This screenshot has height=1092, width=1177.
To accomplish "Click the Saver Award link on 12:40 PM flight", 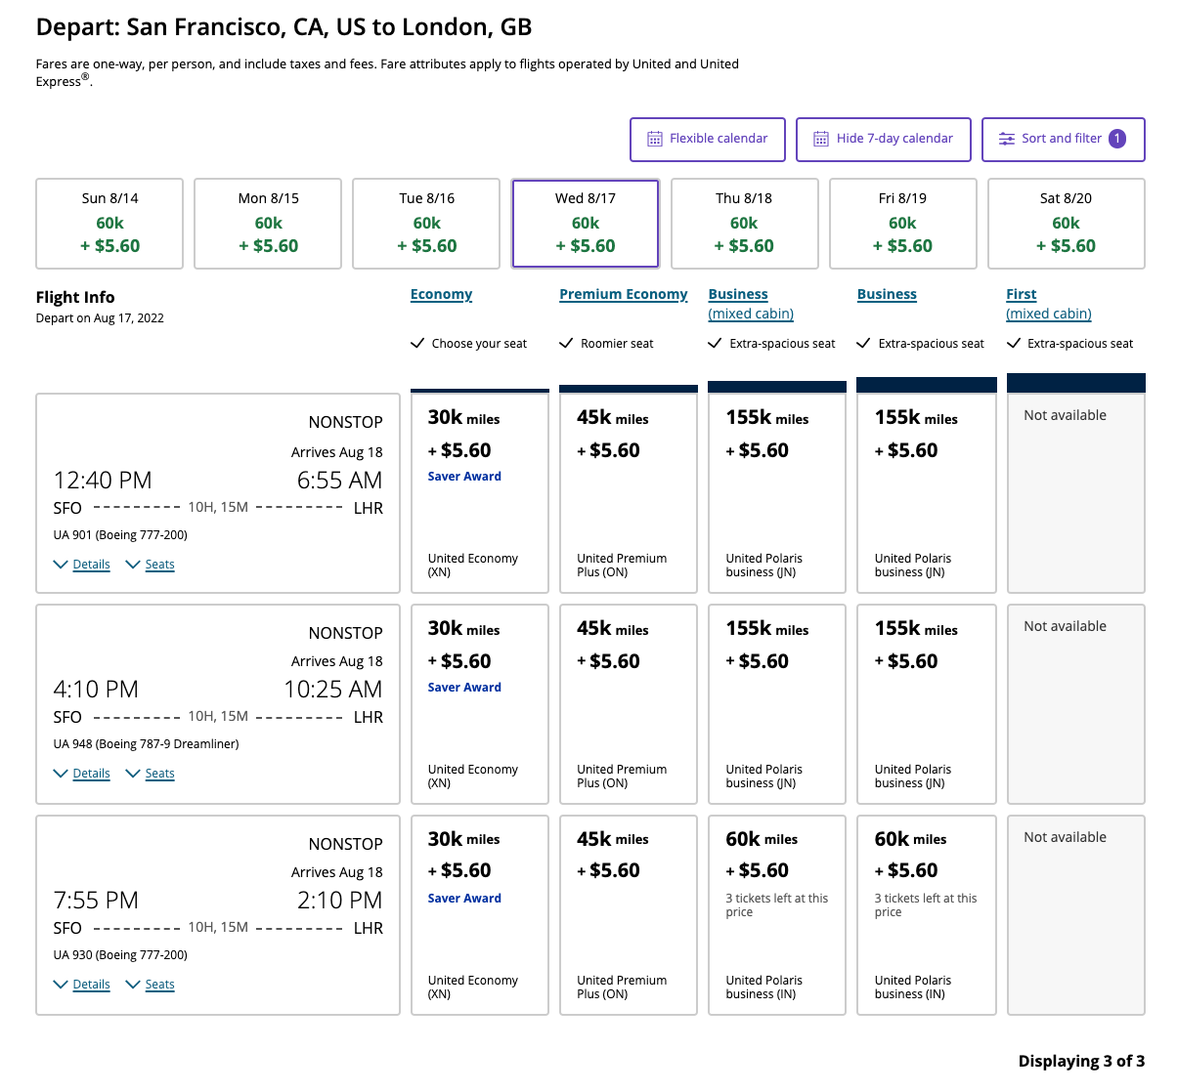I will click(x=464, y=476).
